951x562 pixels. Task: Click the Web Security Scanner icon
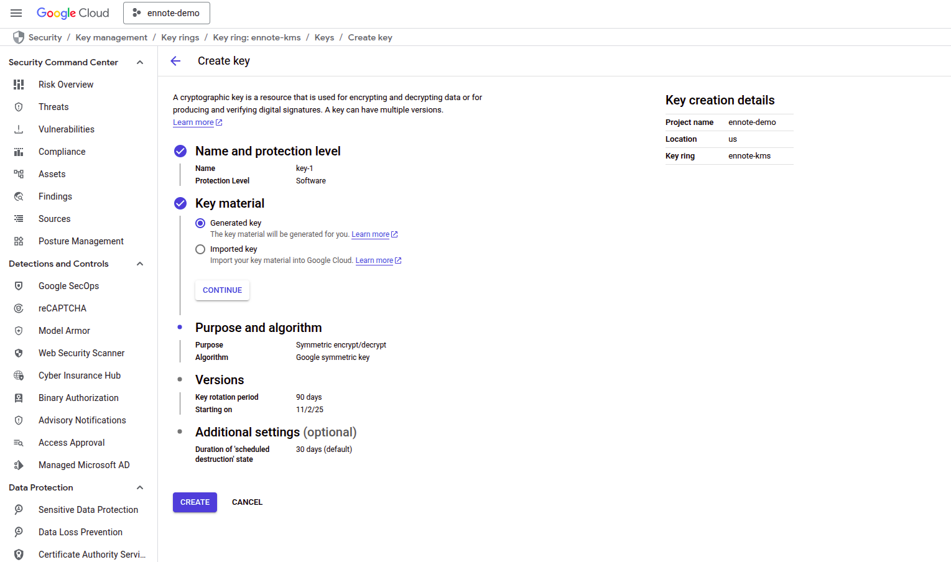point(19,353)
